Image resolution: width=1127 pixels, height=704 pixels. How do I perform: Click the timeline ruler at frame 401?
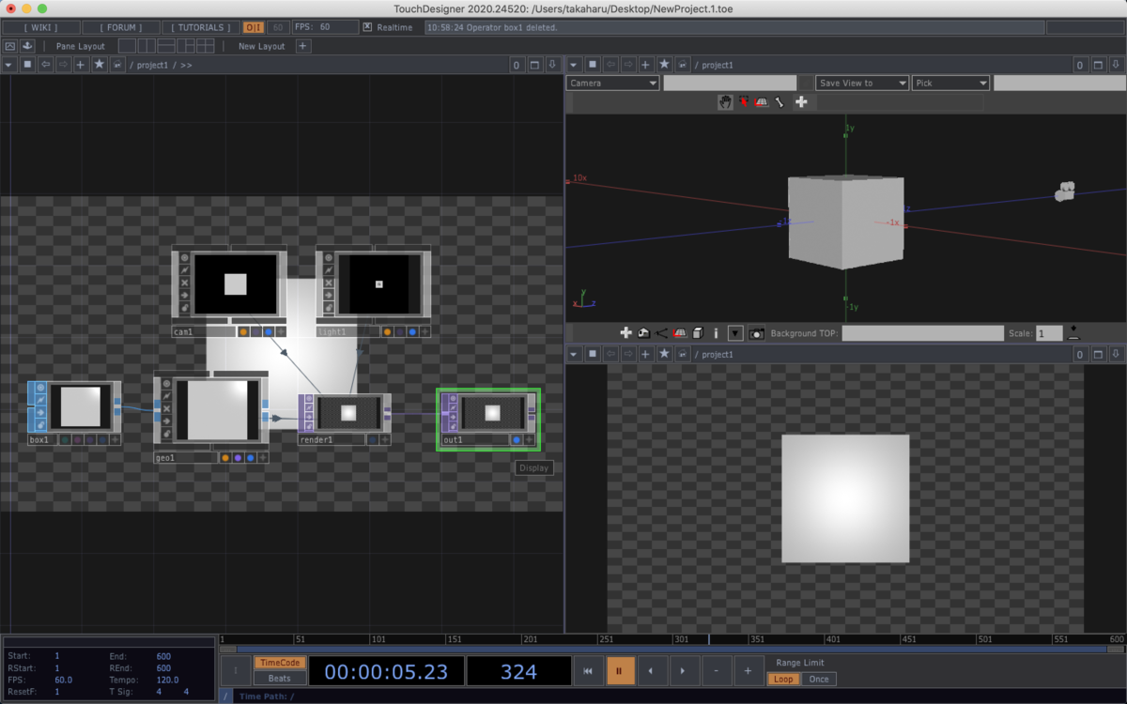click(832, 639)
